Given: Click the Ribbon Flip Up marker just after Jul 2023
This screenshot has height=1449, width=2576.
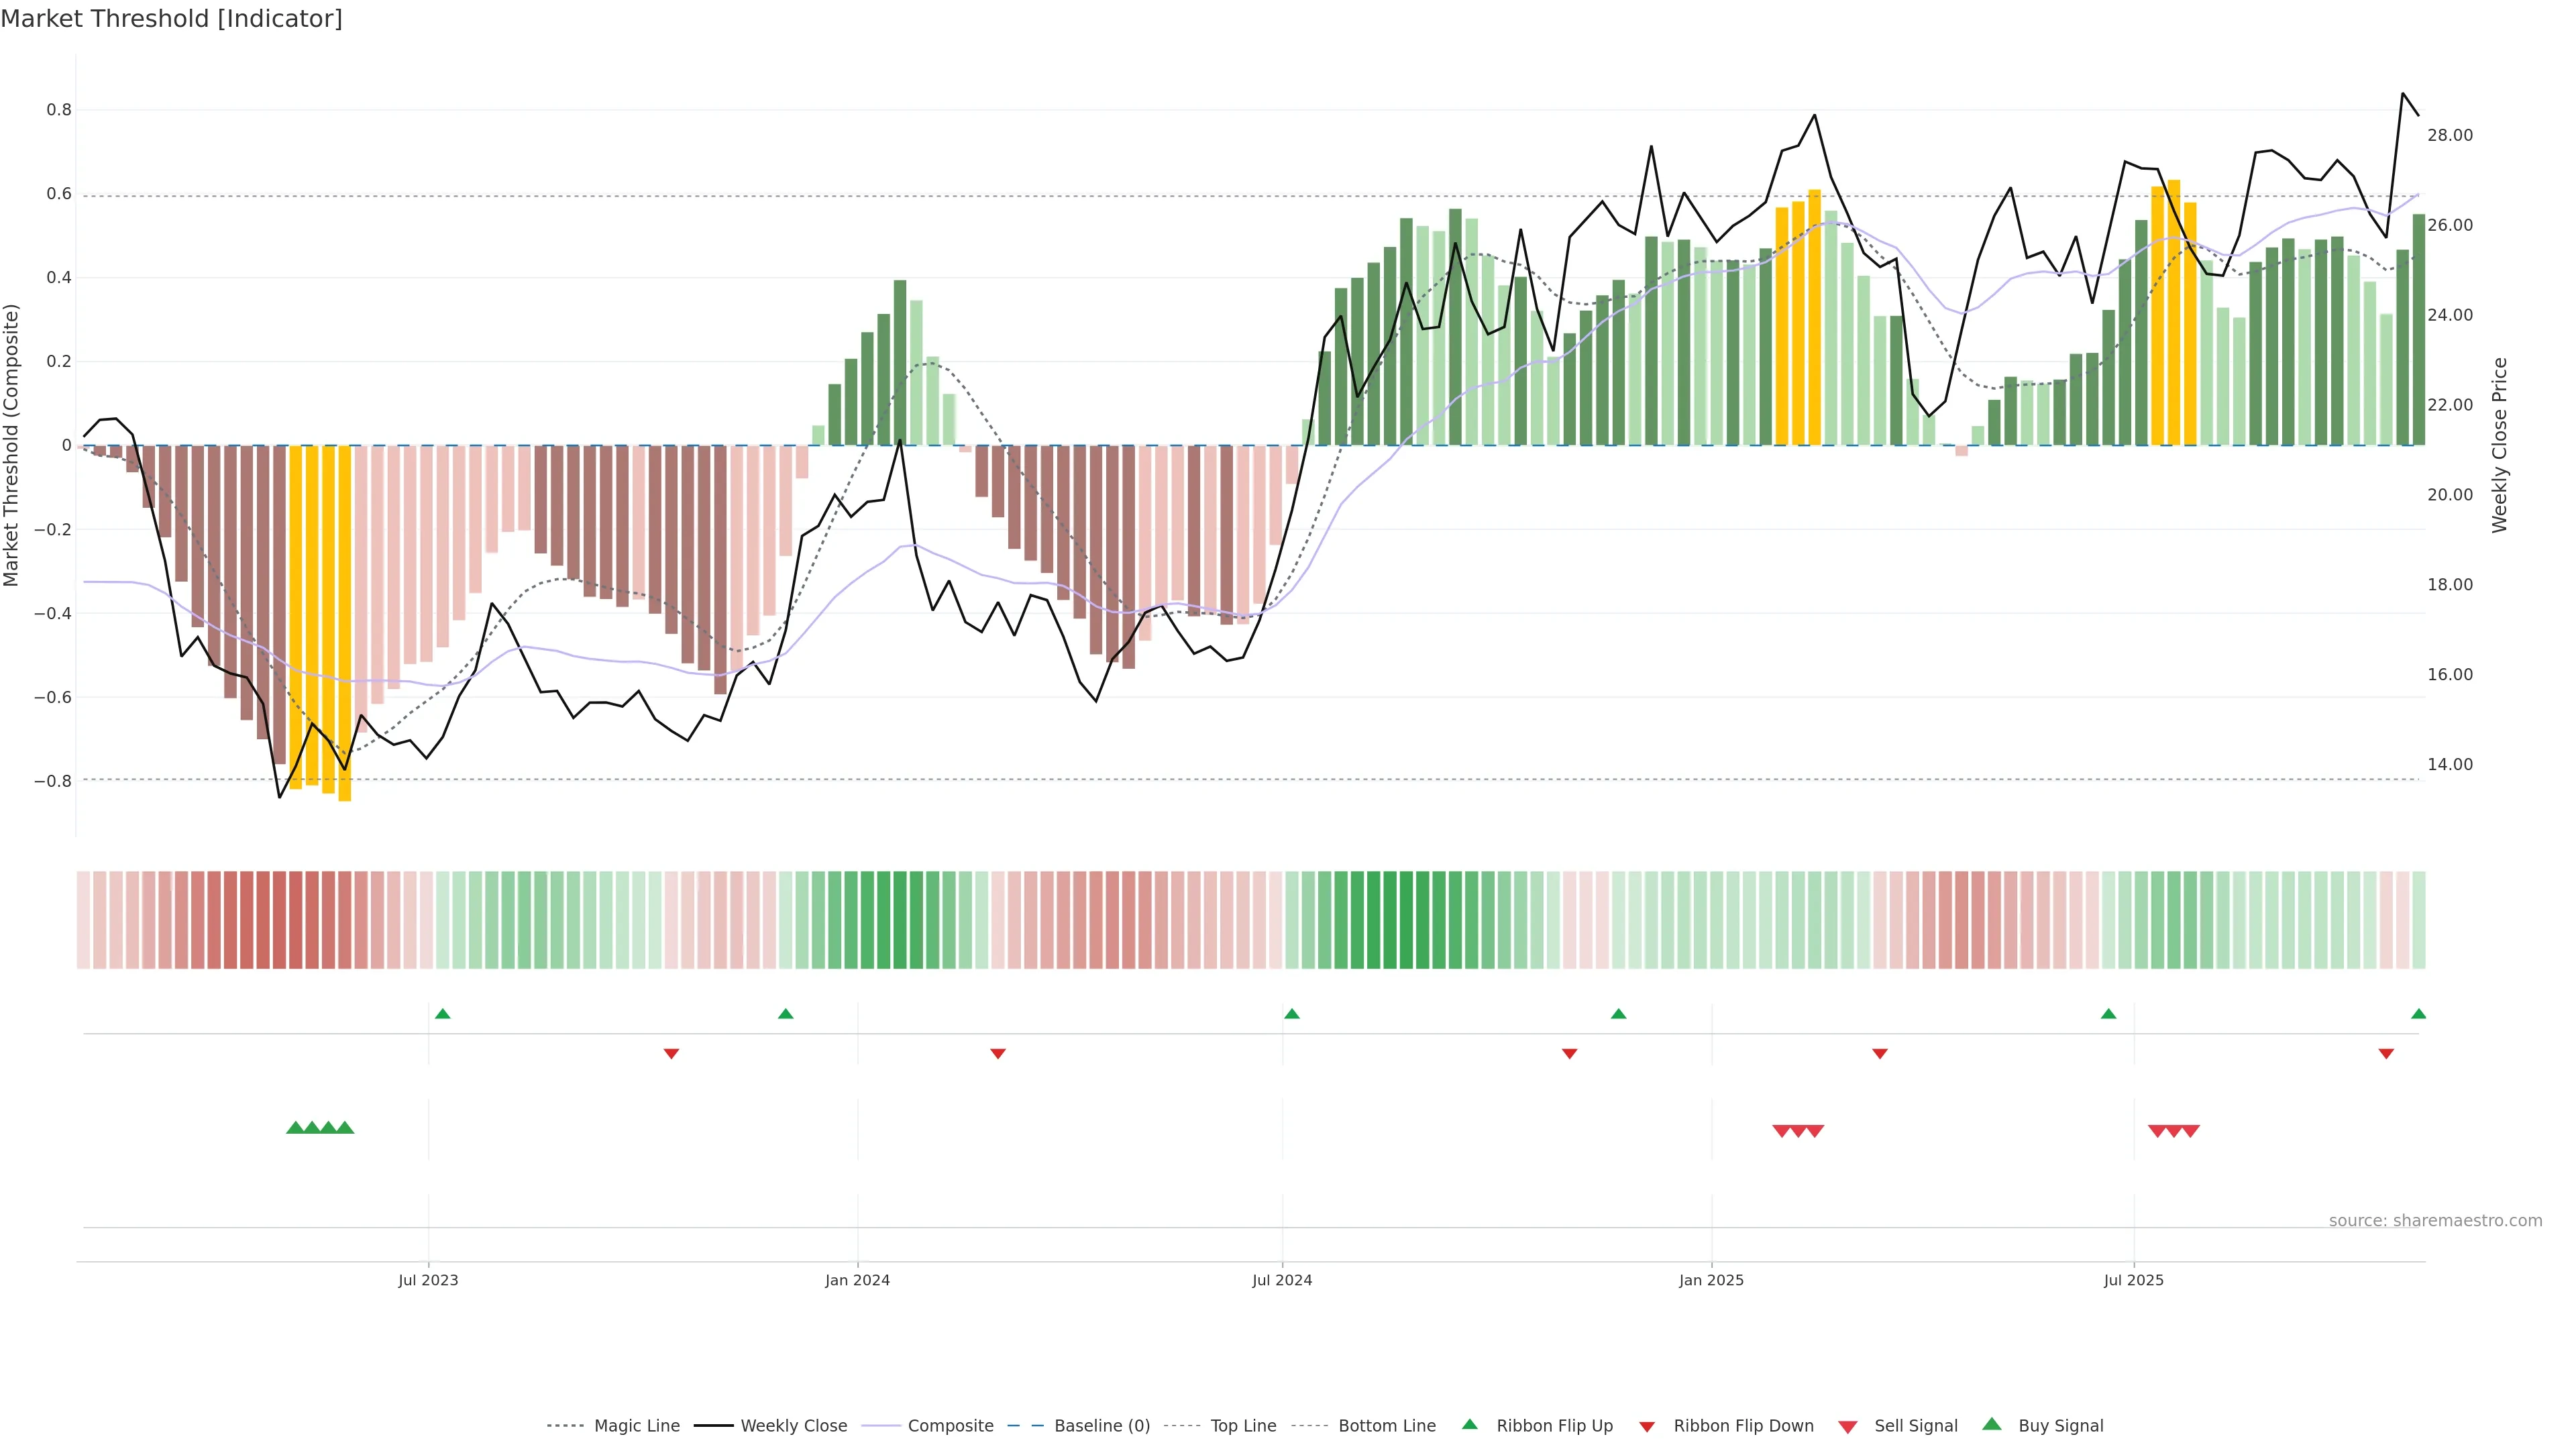Looking at the screenshot, I should (443, 1014).
